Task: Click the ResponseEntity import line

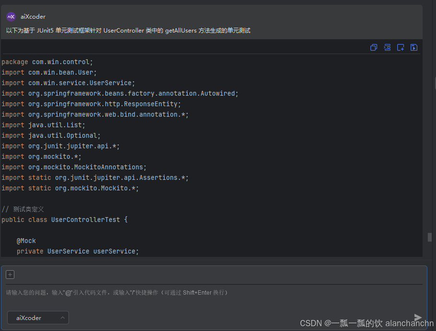Action: [91, 104]
